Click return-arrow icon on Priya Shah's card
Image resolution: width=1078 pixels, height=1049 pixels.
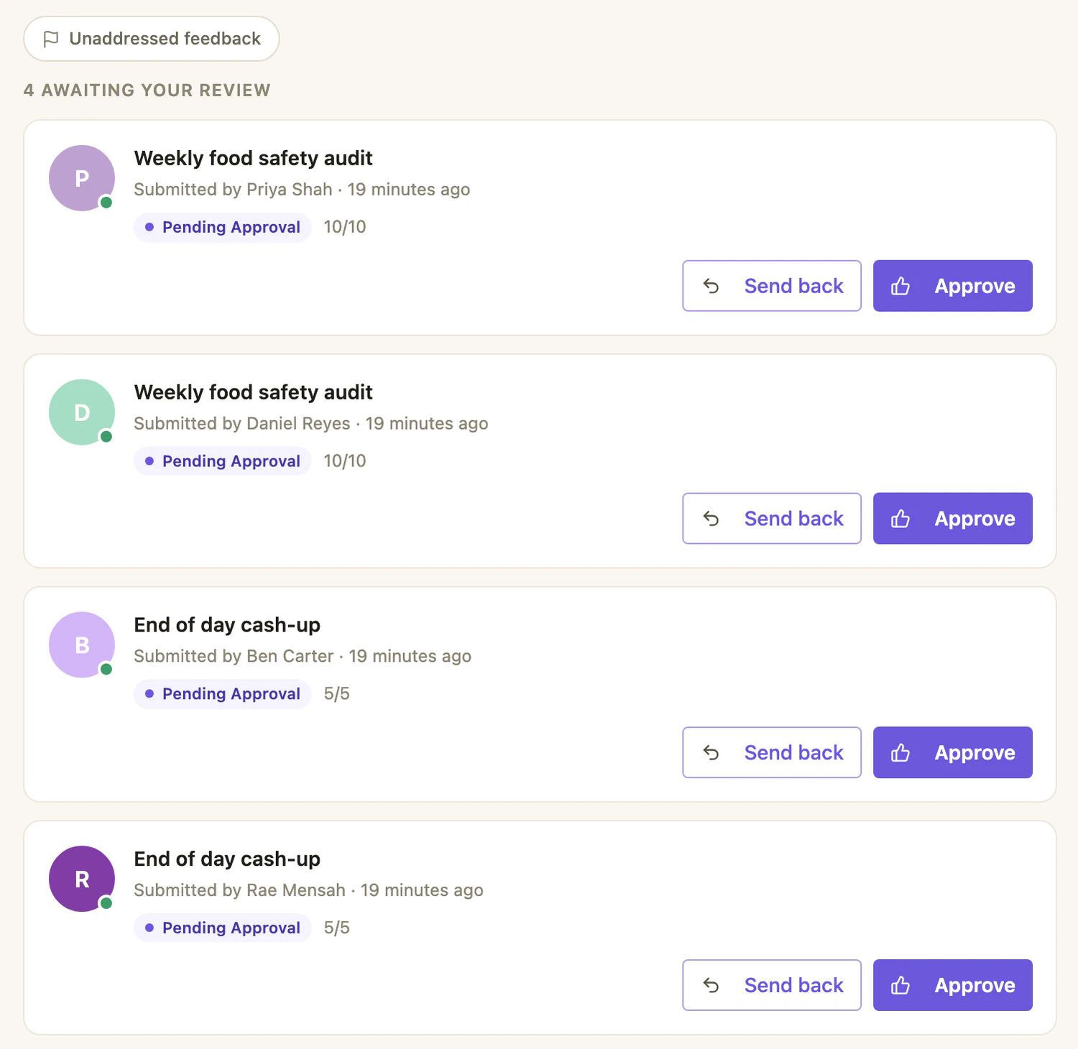711,287
